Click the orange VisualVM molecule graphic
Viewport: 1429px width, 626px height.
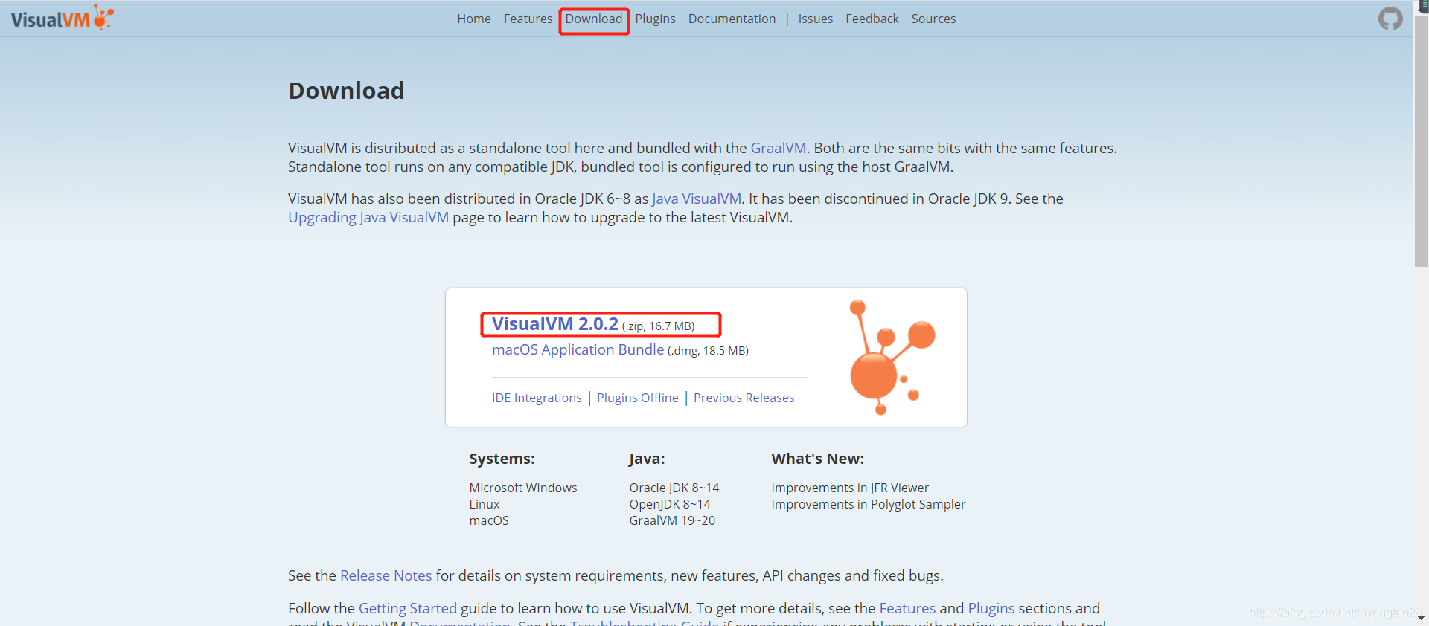coord(892,357)
